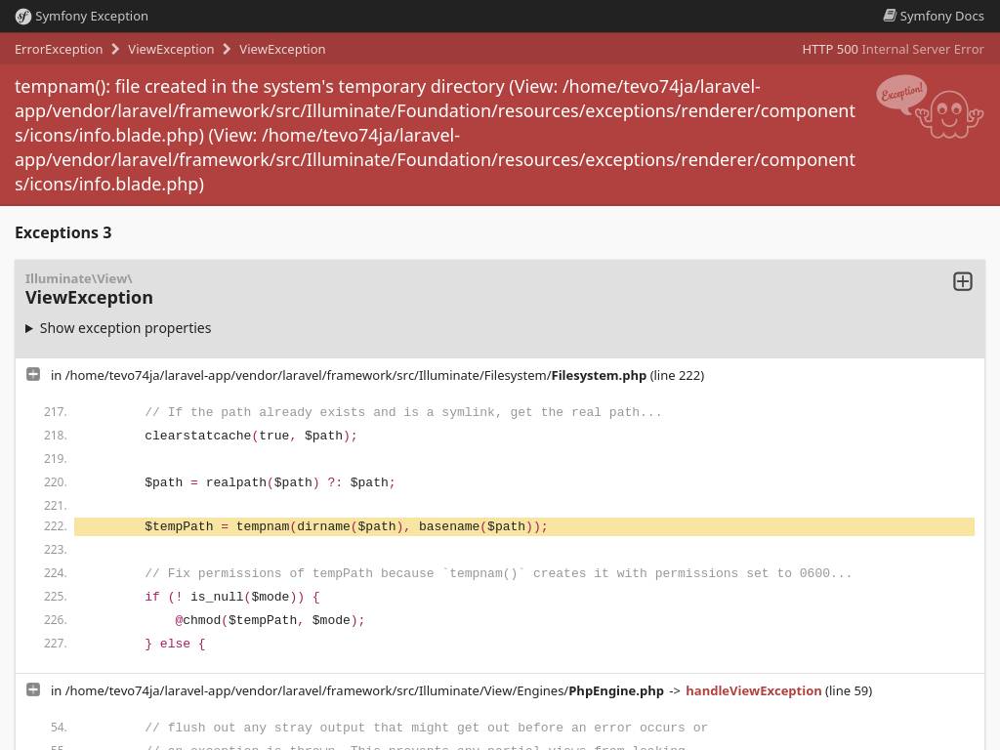
Task: Collapse the PhpEngine.php trace entry
Action: (x=33, y=689)
